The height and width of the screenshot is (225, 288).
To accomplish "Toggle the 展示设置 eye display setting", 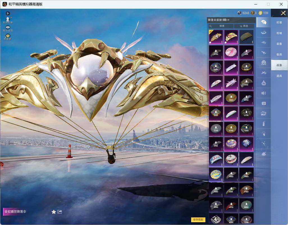I will click(8, 28).
